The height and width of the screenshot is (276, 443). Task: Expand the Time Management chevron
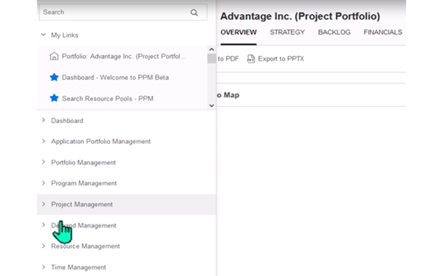coord(44,266)
